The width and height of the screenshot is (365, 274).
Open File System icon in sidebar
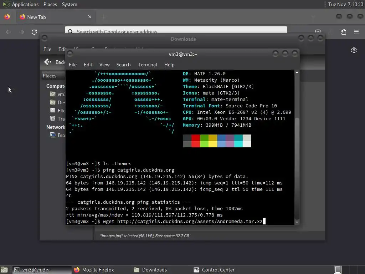(x=53, y=111)
